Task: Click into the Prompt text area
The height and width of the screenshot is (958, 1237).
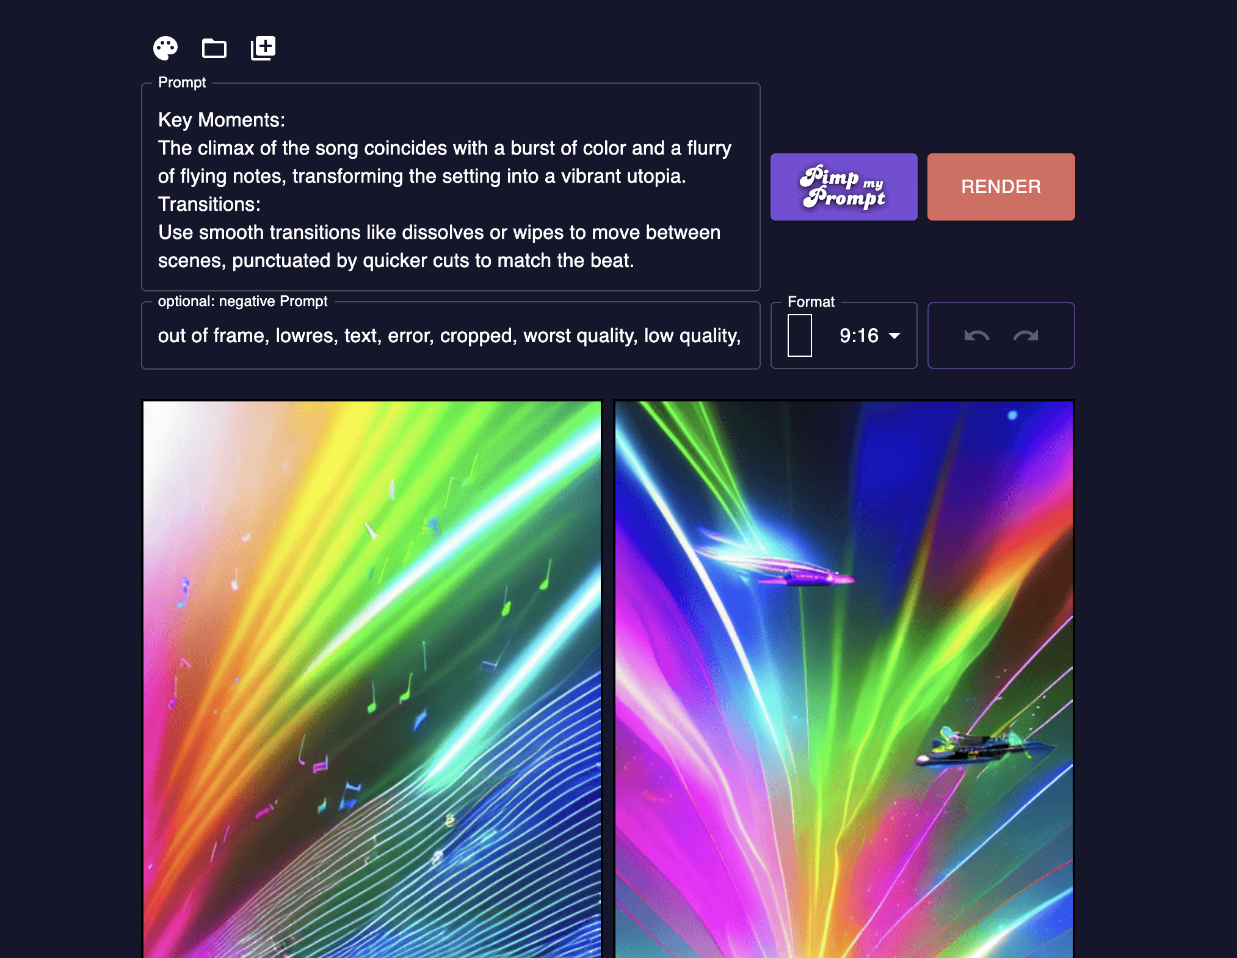Action: (451, 187)
